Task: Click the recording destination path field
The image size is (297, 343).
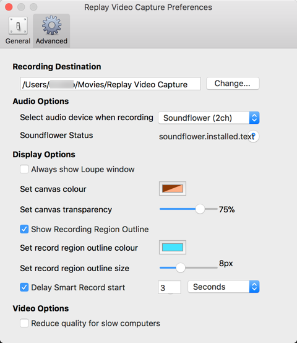Action: pos(110,84)
